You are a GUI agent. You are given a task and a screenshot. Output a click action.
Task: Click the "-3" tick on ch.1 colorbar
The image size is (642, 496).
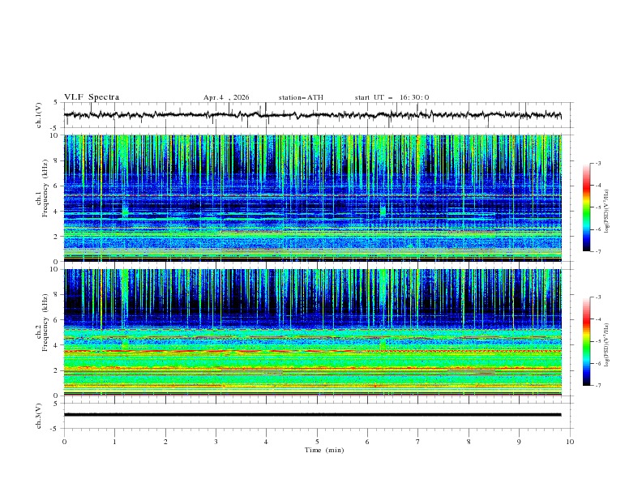(x=597, y=163)
